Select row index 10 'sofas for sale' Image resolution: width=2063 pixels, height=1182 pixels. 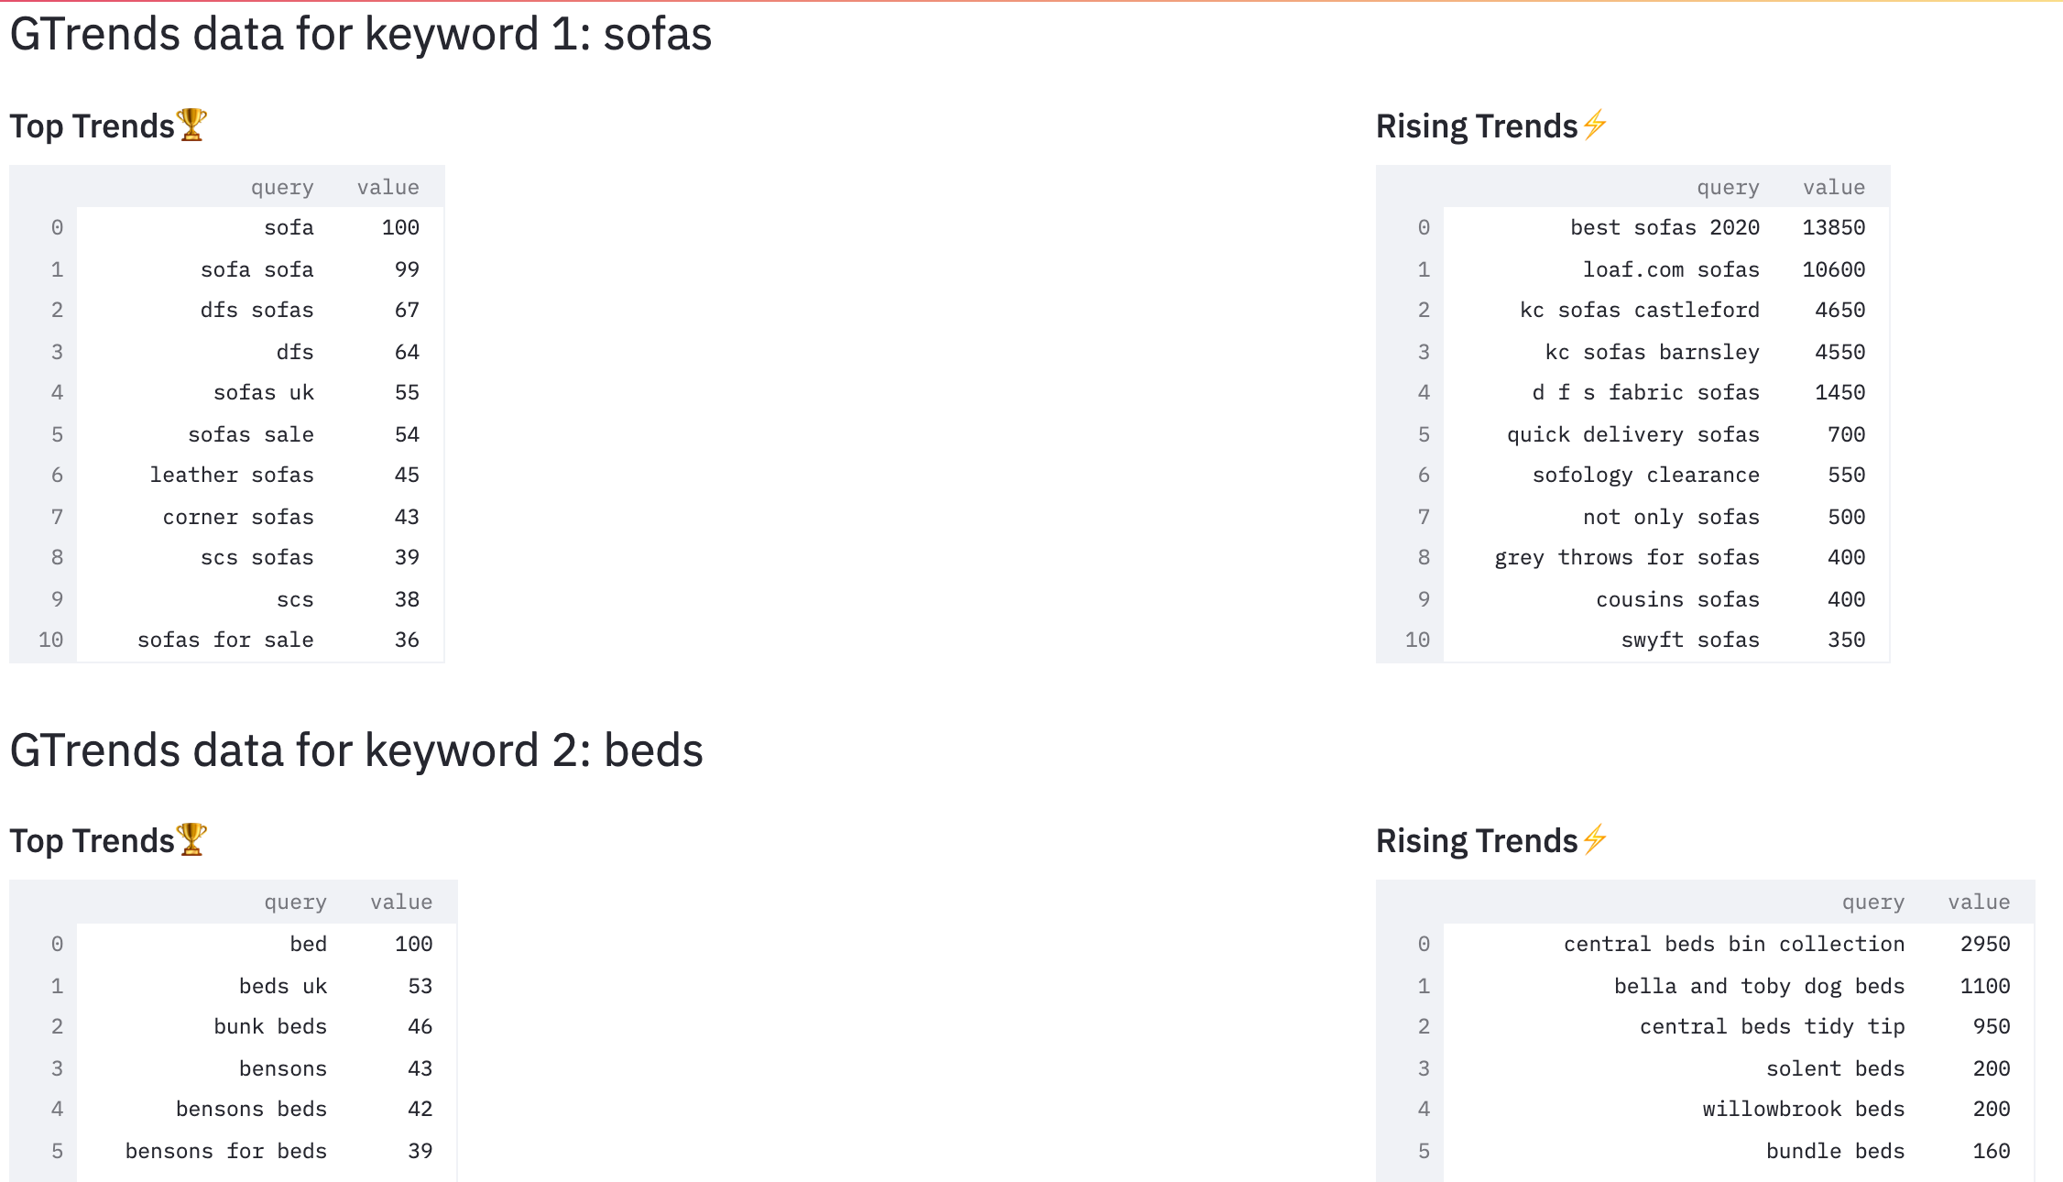(227, 640)
